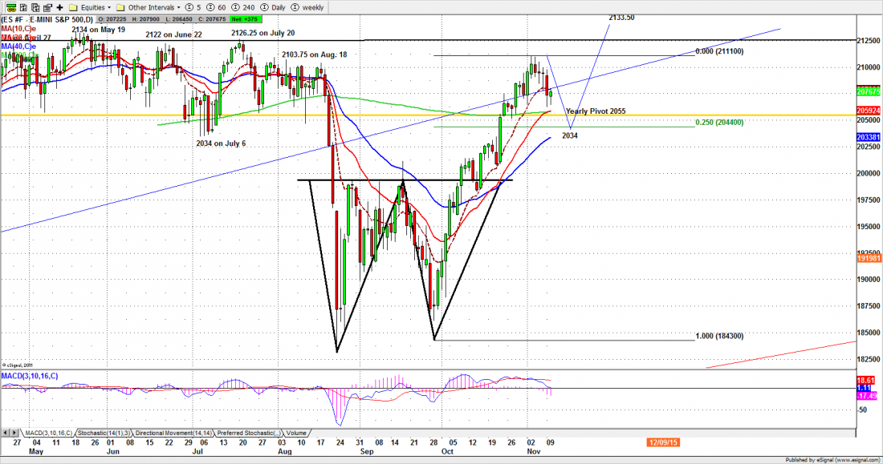Click the left tab scroll arrow
Viewport: 883px width, 464px height.
click(x=4, y=432)
